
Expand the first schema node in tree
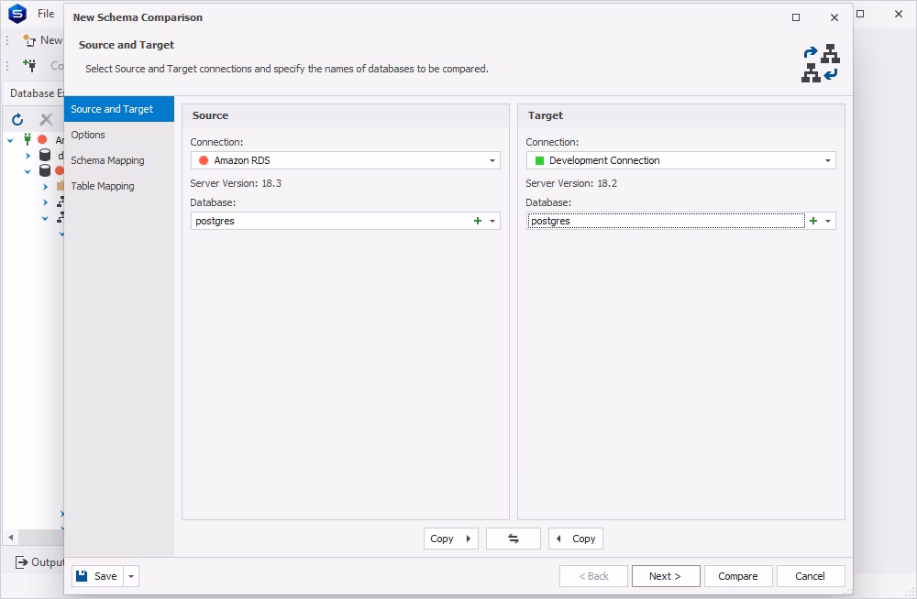tap(45, 202)
